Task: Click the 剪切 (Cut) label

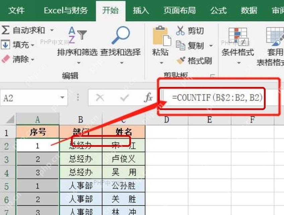Action: click(196, 30)
